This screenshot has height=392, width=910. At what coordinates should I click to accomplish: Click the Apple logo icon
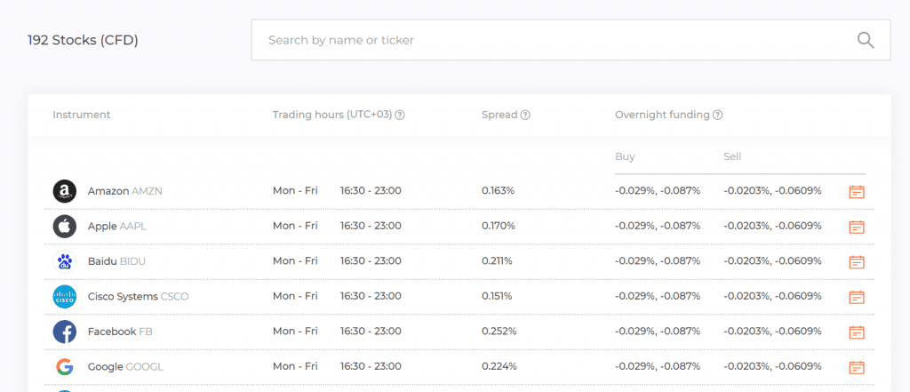[64, 227]
